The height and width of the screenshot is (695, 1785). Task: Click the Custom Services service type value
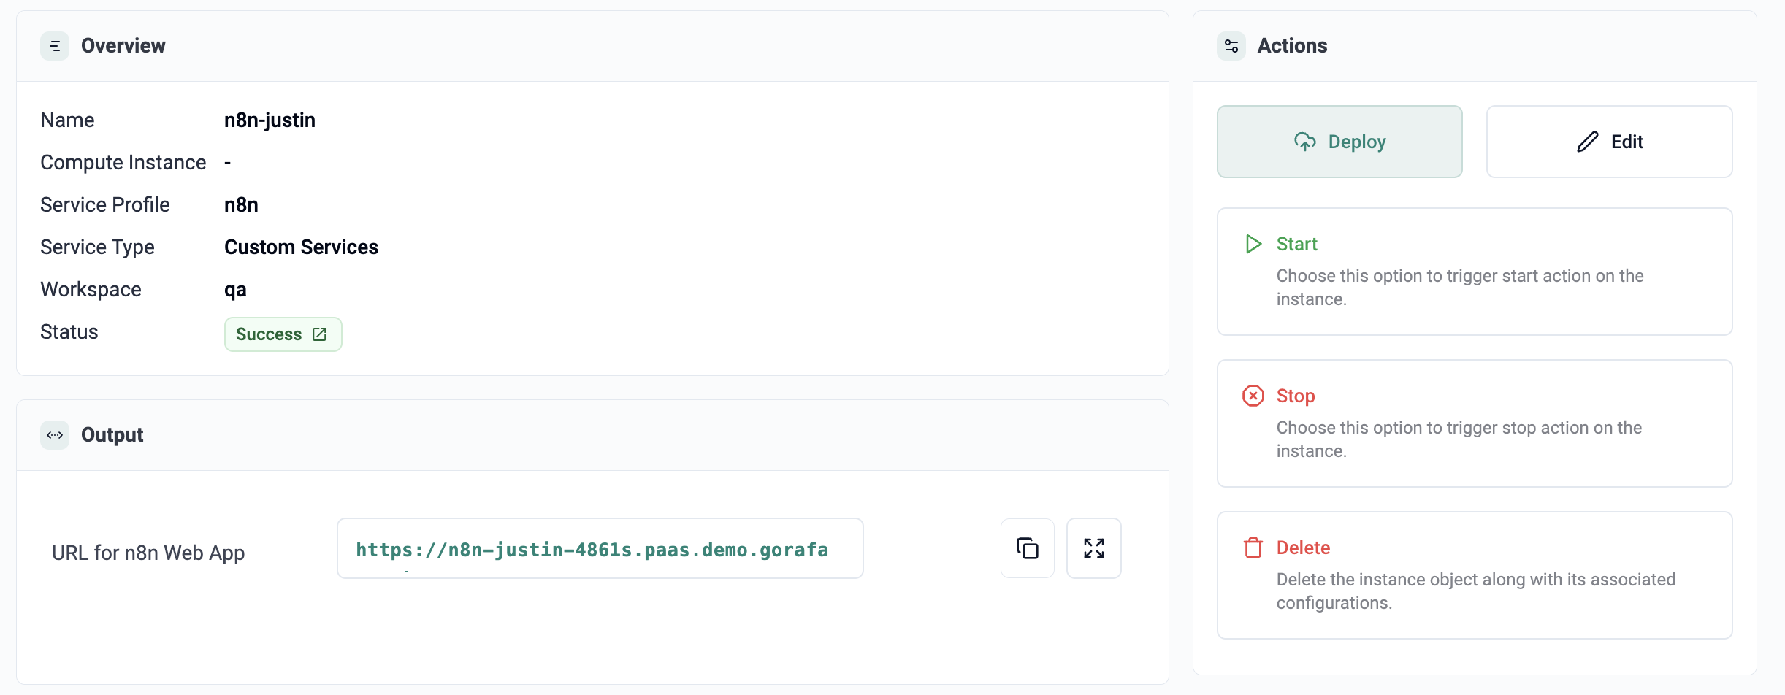[x=301, y=247]
